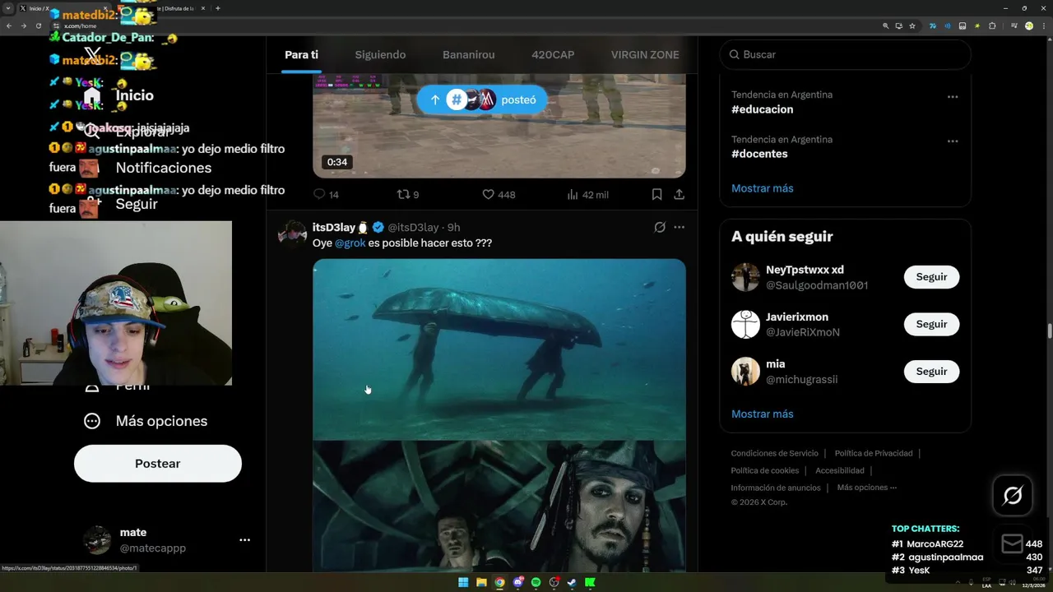Bookmark this page with the star icon
This screenshot has height=592, width=1053.
[x=912, y=25]
